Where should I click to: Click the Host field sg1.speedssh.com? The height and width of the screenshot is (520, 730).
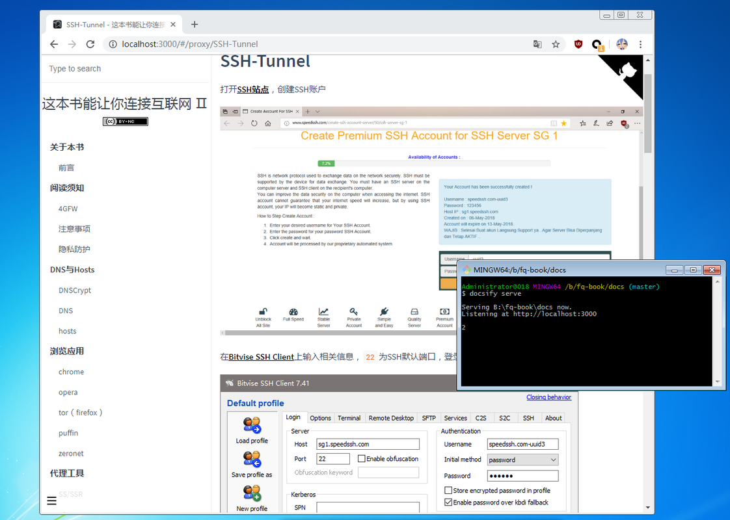[x=368, y=444]
